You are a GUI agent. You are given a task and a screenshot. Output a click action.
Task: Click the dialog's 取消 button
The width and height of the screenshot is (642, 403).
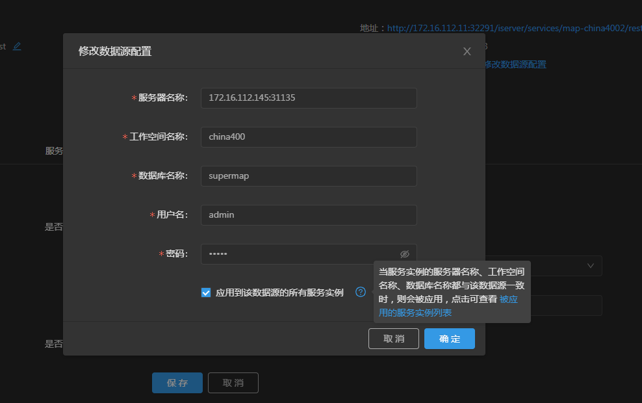[393, 339]
